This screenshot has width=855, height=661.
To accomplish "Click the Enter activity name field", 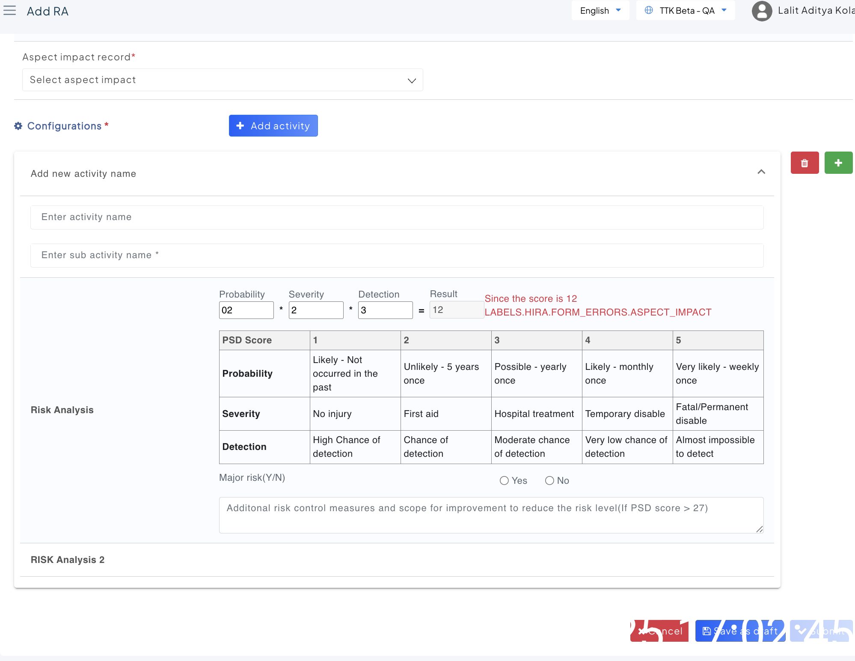I will 397,217.
